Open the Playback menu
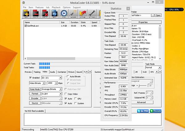The width and height of the screenshot is (185, 131). coord(56,7)
